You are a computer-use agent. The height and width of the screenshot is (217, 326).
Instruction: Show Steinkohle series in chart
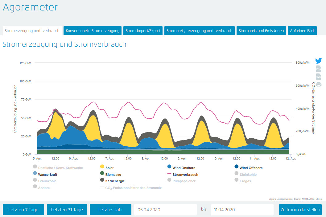(x=248, y=175)
